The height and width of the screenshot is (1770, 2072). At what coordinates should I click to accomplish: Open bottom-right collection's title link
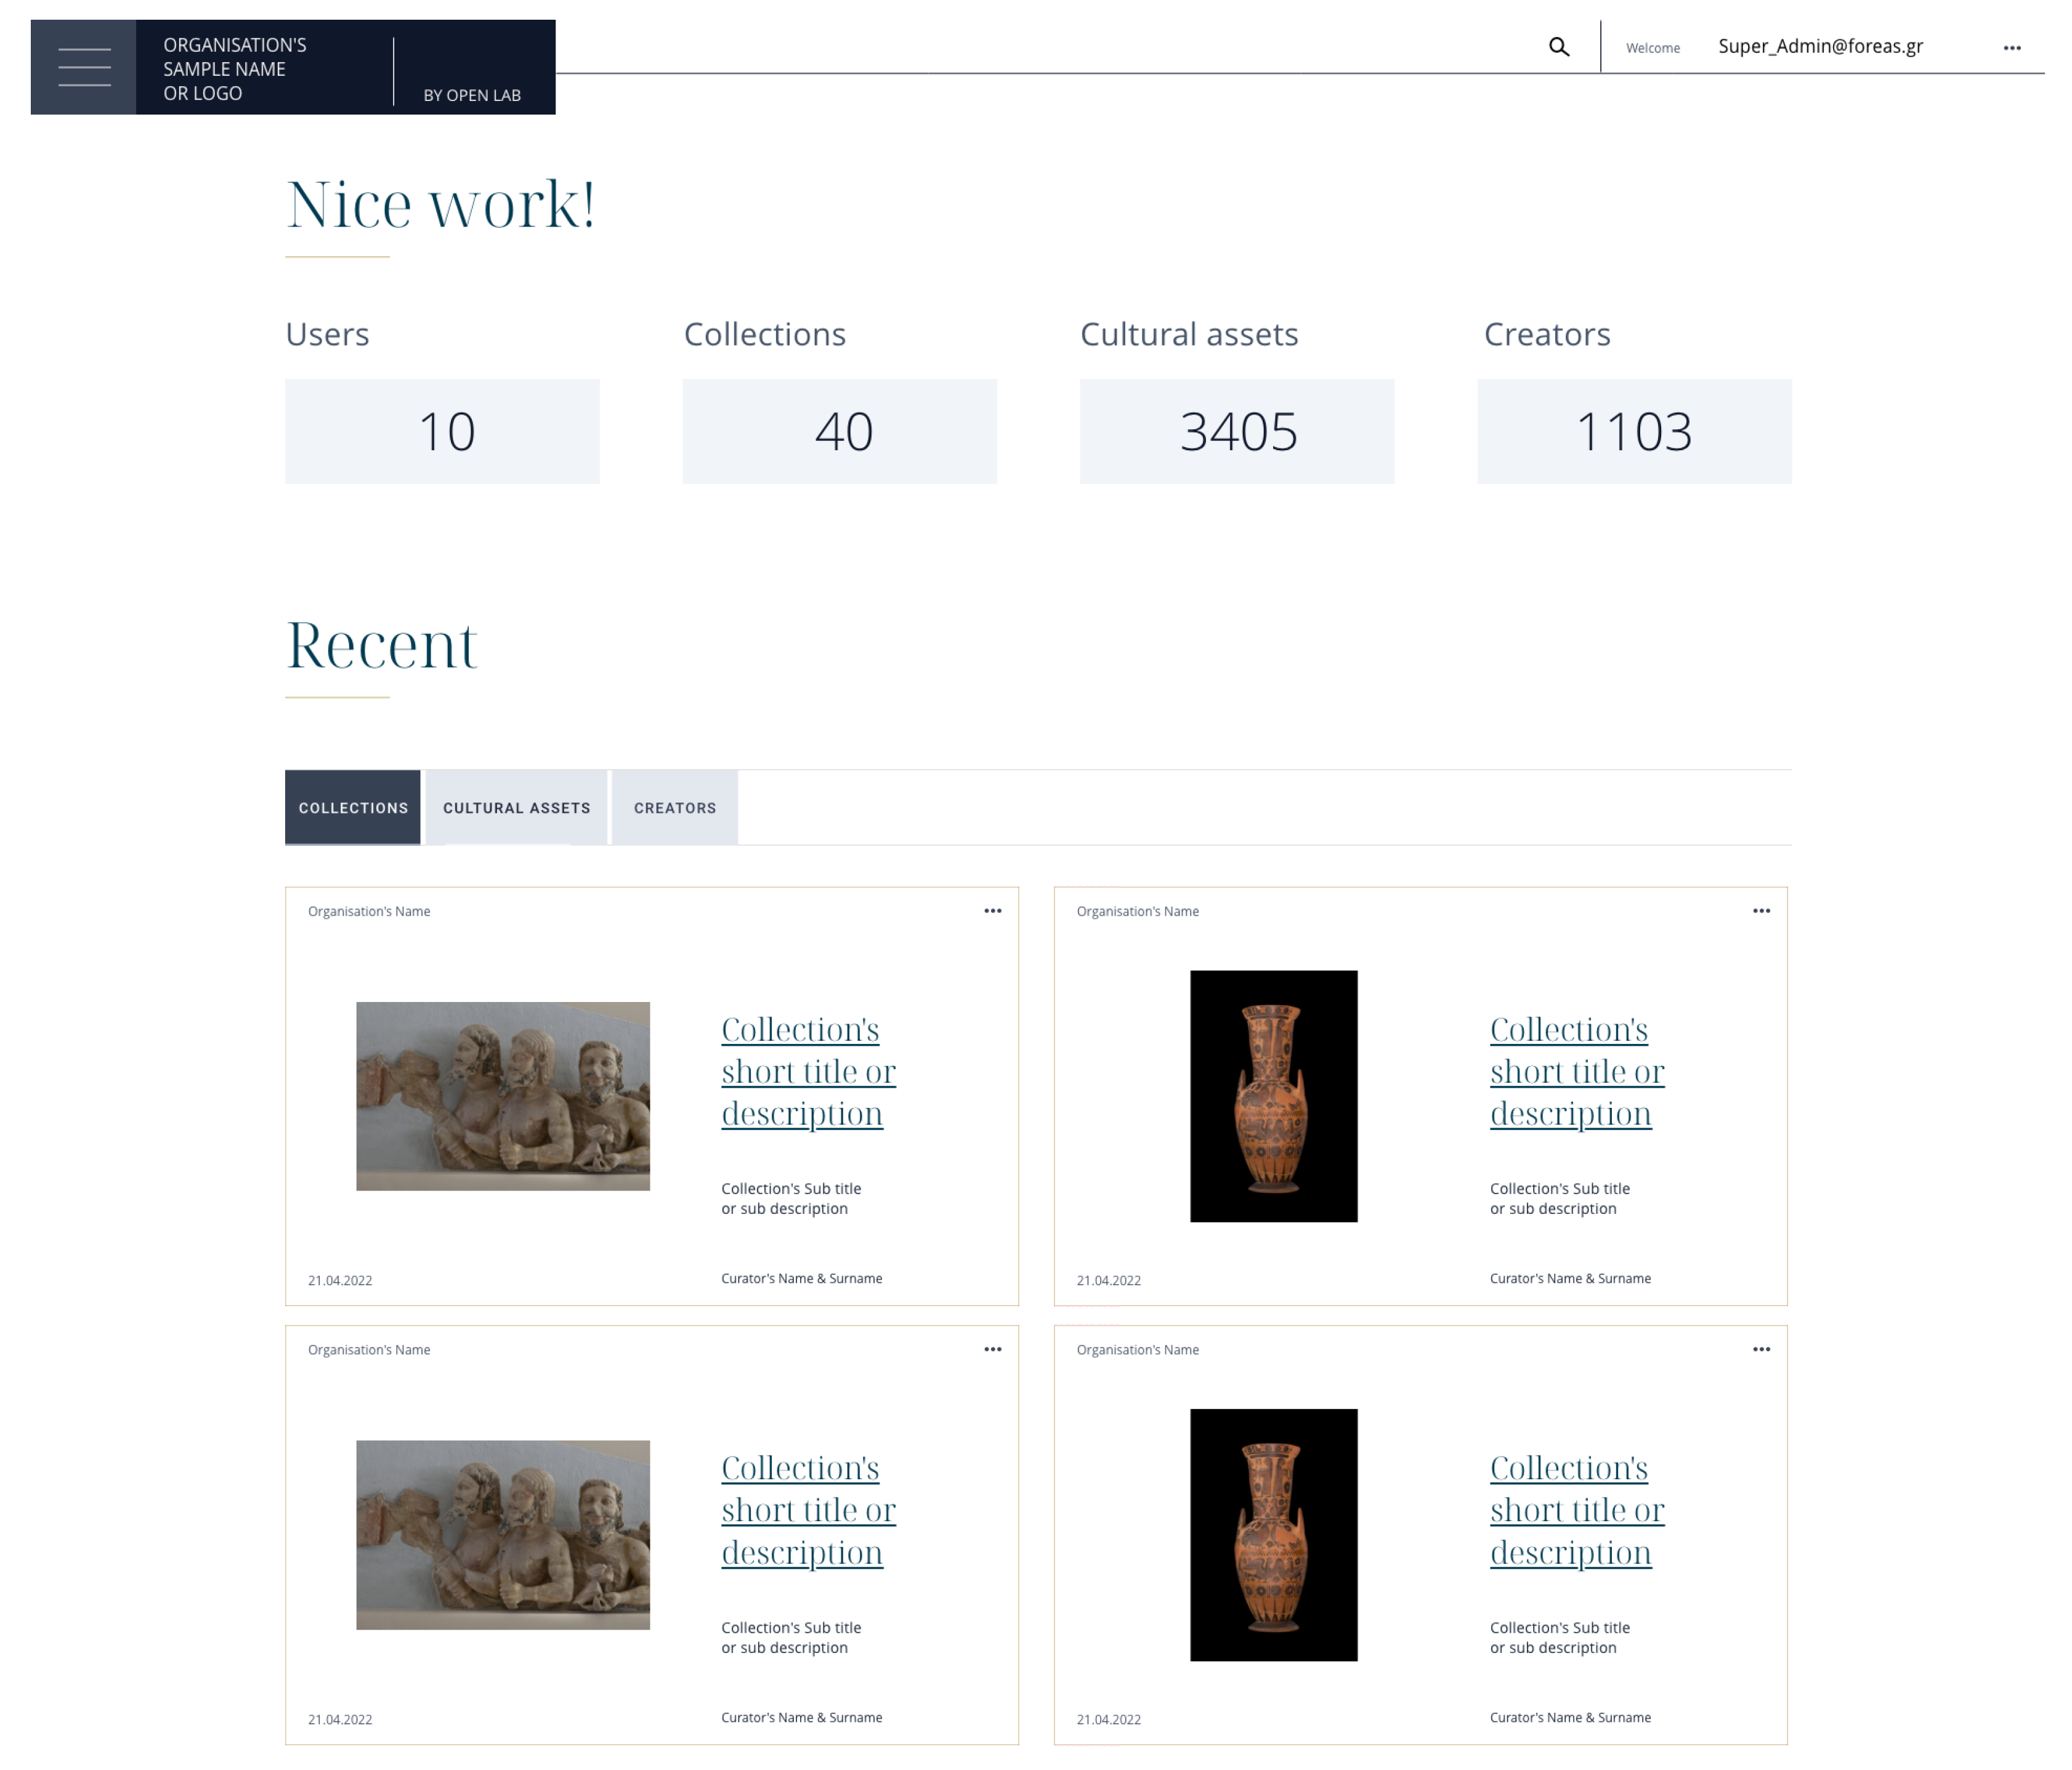coord(1576,1509)
